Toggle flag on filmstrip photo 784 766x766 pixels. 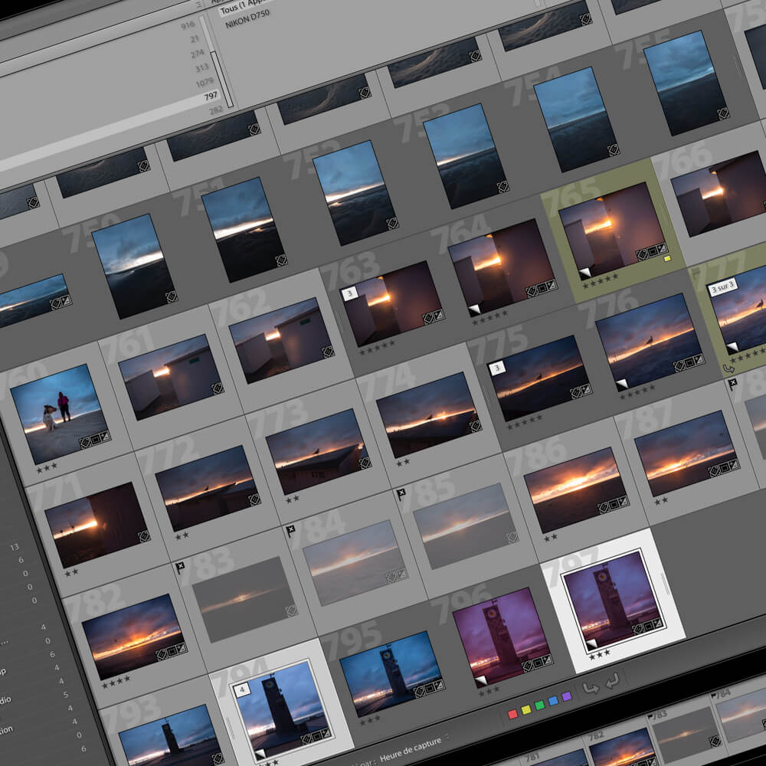(714, 696)
